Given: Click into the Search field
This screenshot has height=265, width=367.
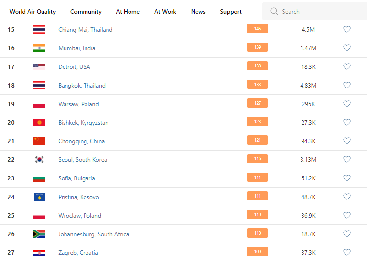Looking at the screenshot, I should point(318,11).
